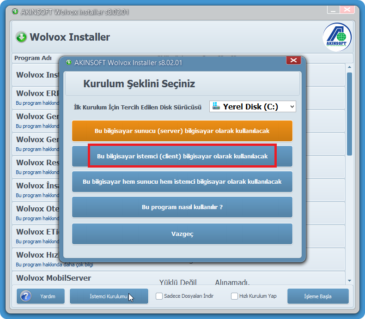Click the blue question mark help icon
365x319 pixels.
pos(26,296)
